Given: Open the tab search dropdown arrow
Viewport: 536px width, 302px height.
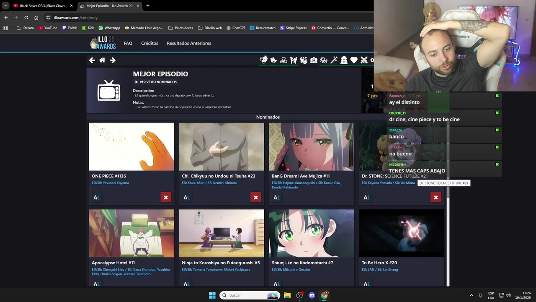Looking at the screenshot, I should (x=5, y=6).
